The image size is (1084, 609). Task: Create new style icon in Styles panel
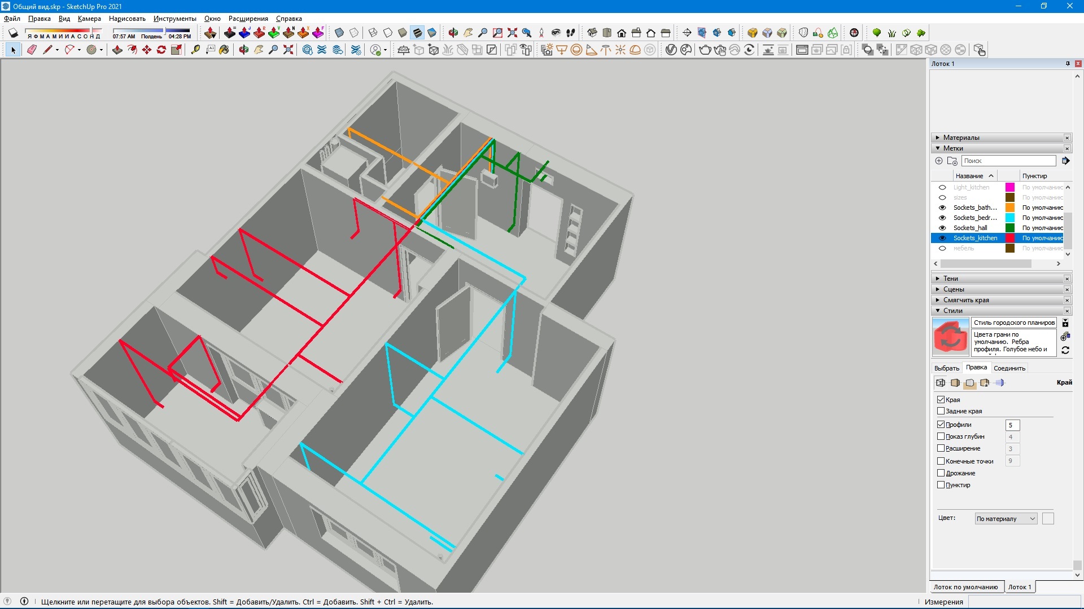[1065, 337]
